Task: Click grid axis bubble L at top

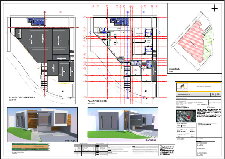Action: tap(156, 6)
